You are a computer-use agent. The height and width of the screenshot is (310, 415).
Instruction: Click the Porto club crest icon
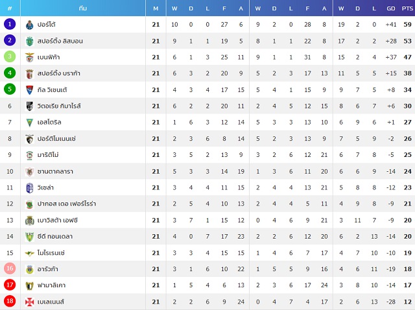(29, 25)
